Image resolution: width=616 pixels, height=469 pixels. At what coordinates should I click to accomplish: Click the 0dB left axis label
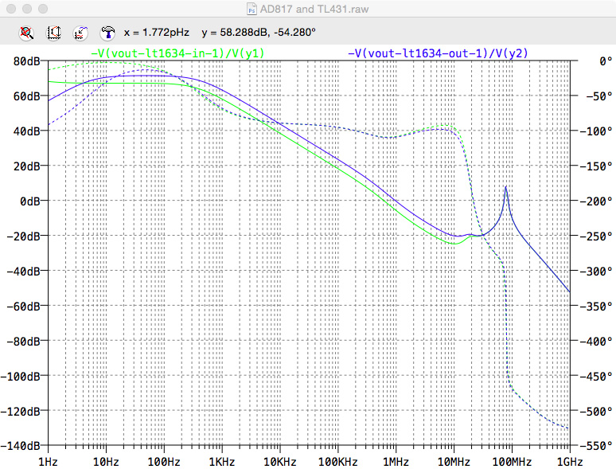point(30,201)
